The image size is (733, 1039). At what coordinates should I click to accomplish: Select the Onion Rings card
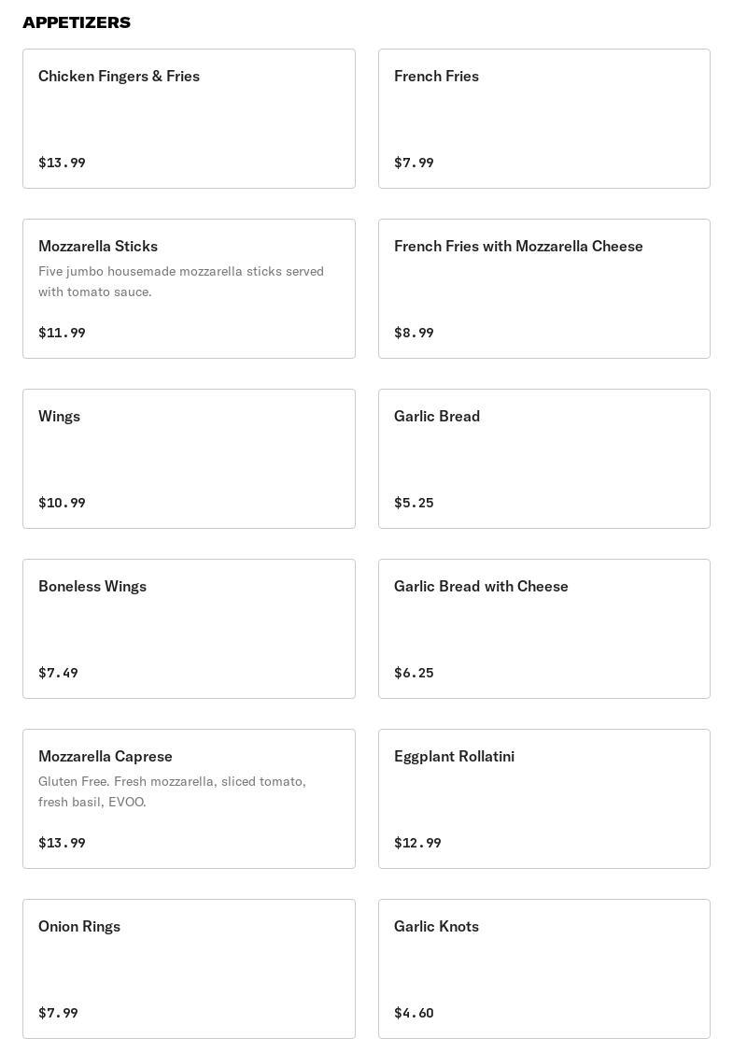189,969
